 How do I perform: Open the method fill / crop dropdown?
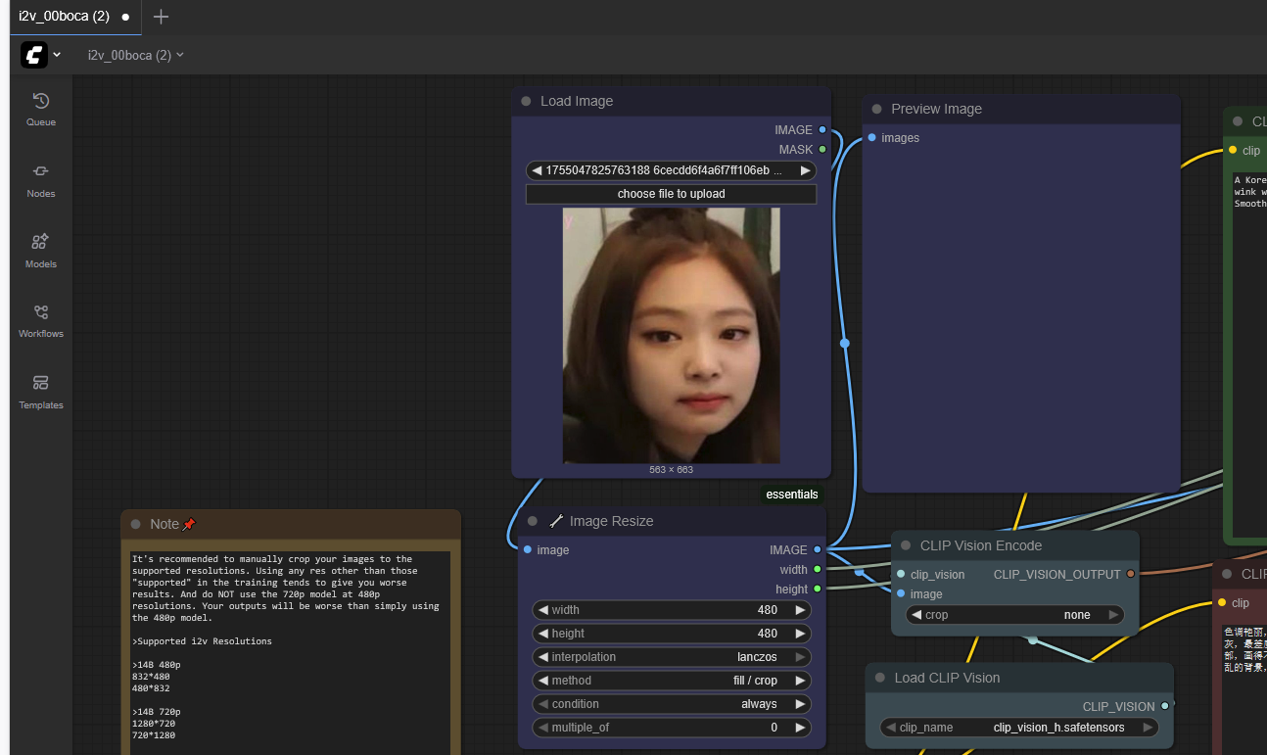(x=672, y=681)
